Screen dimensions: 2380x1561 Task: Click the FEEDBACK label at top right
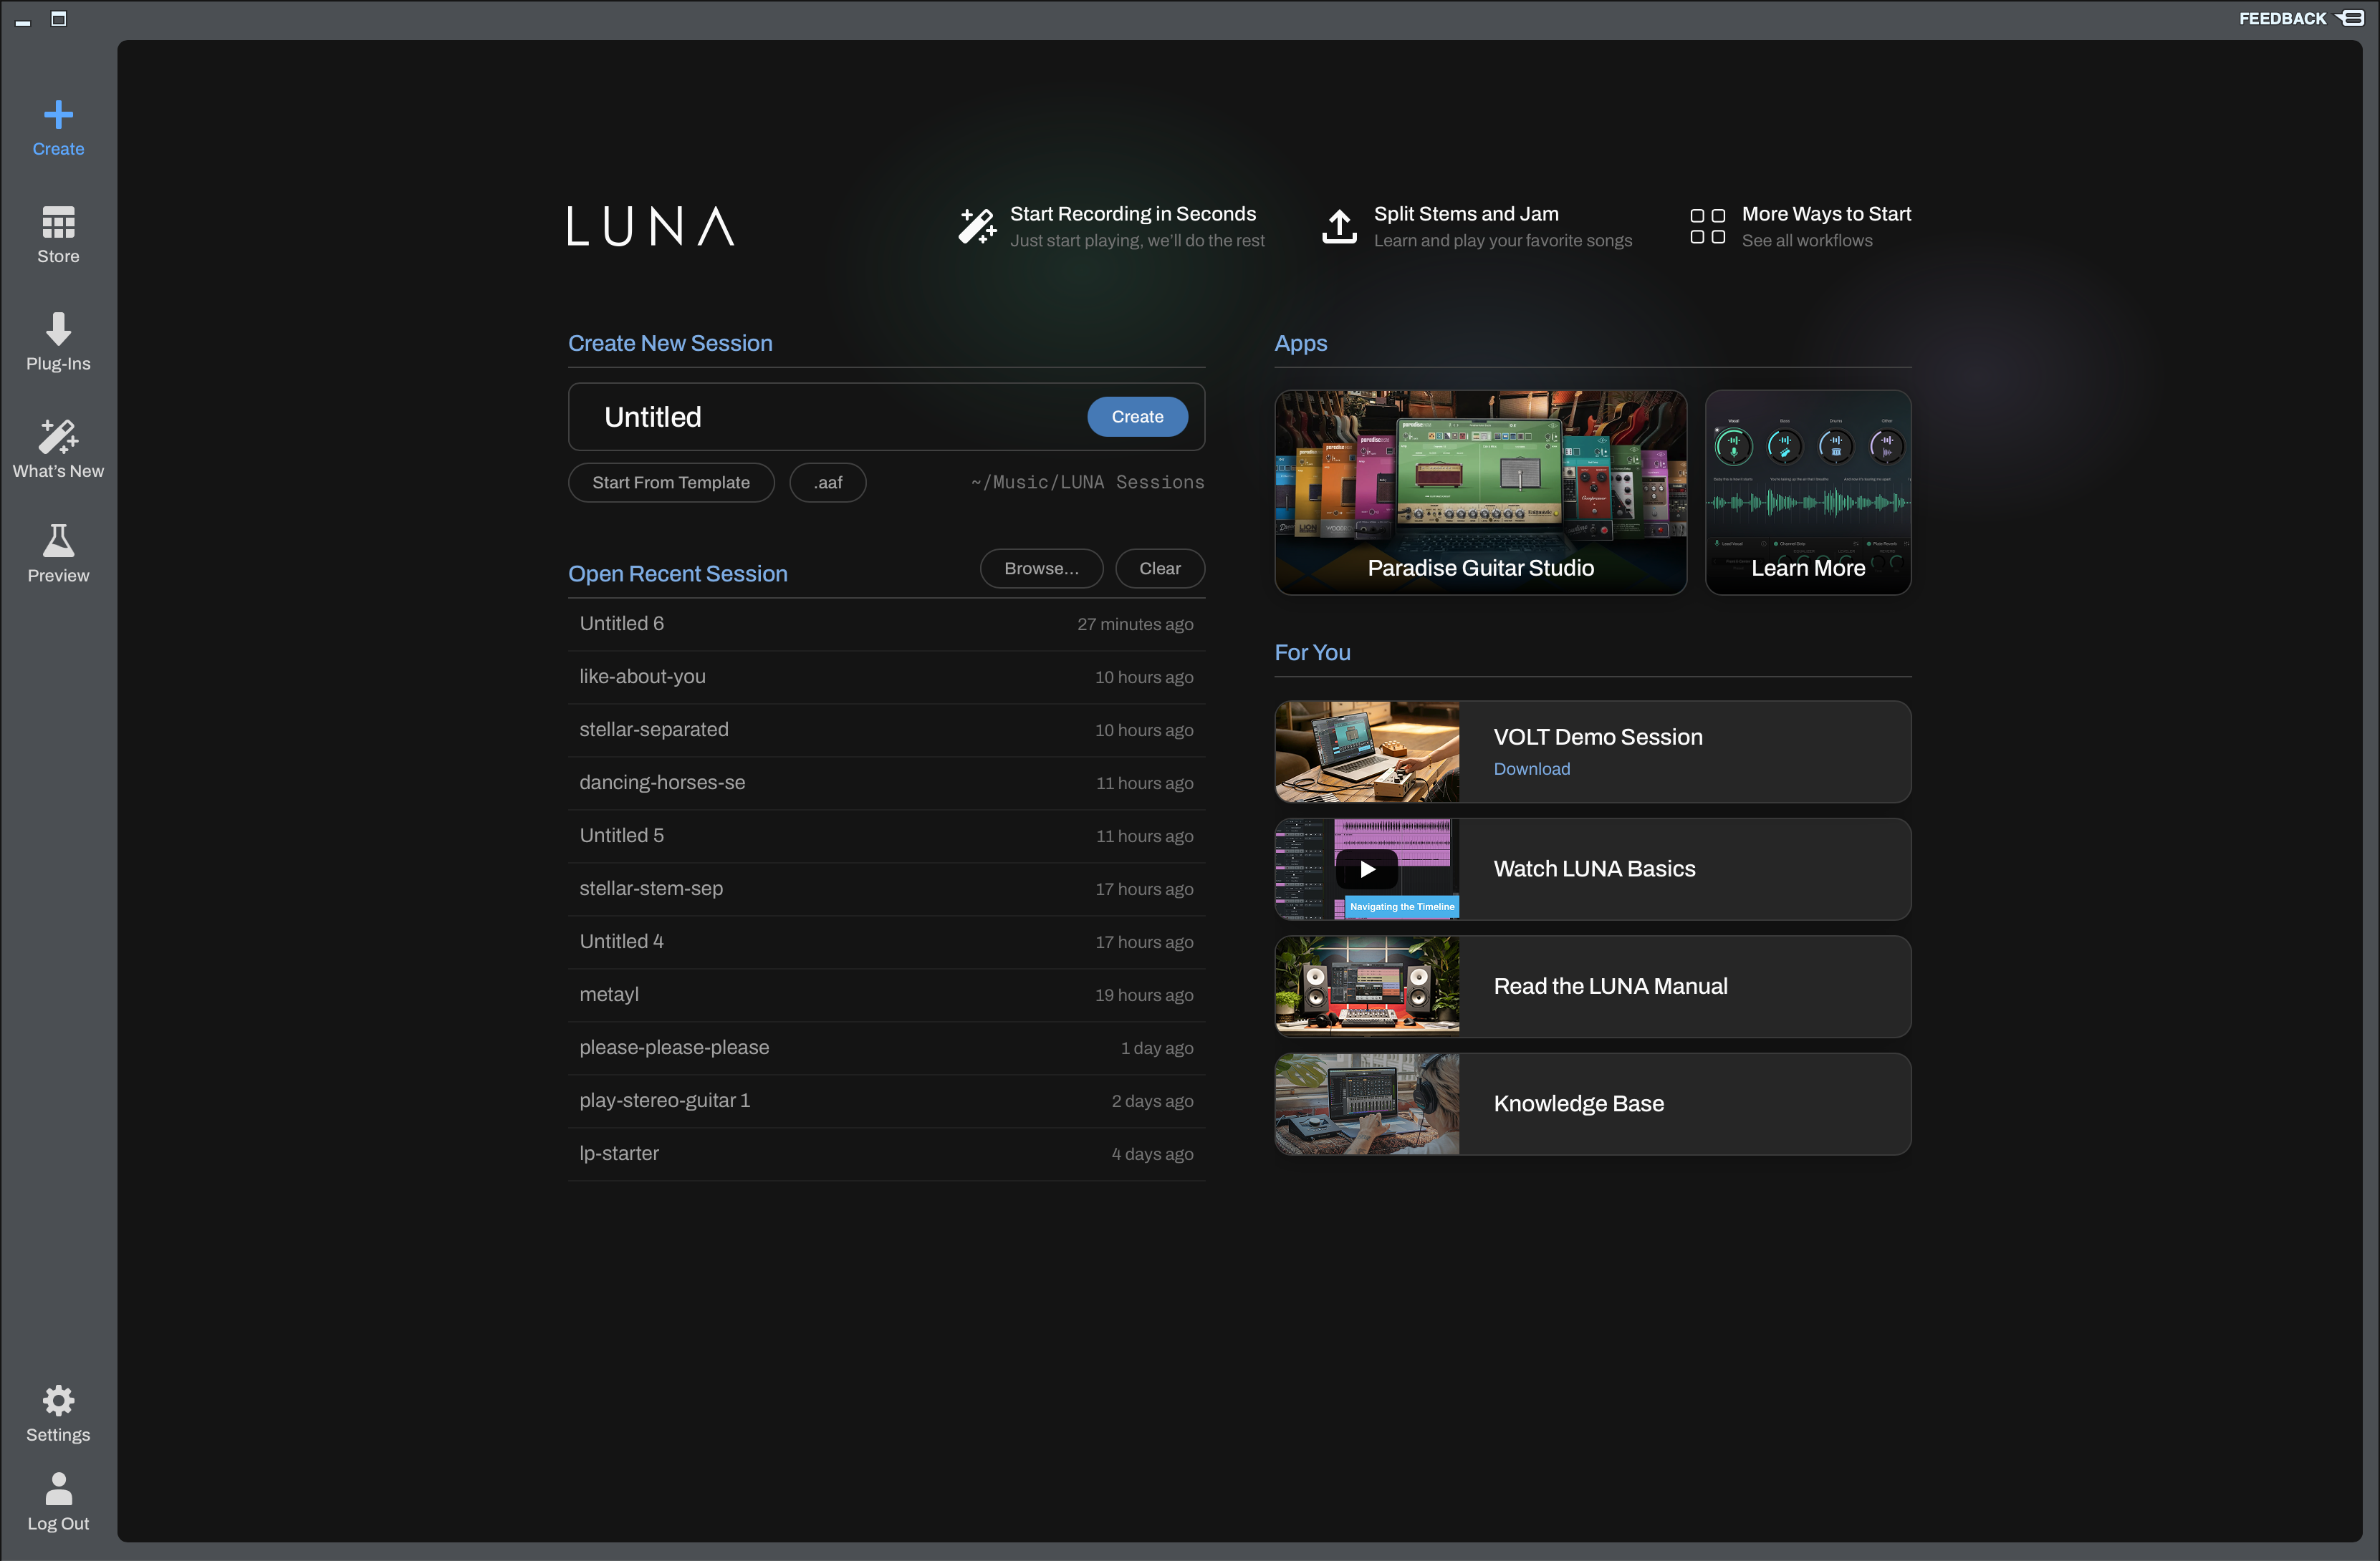click(2282, 18)
